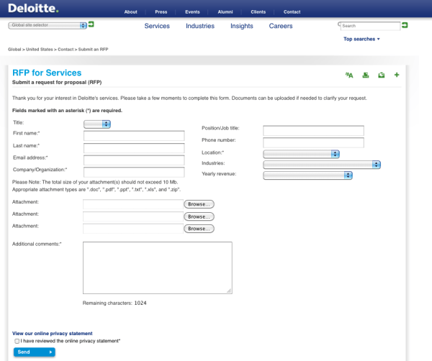Open the Press menu item
Screen dimensions: 432x361
161,12
